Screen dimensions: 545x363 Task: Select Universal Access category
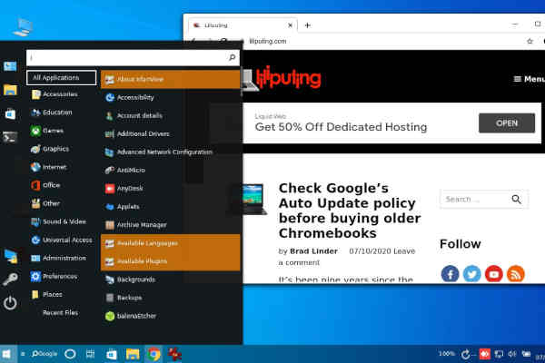click(62, 240)
